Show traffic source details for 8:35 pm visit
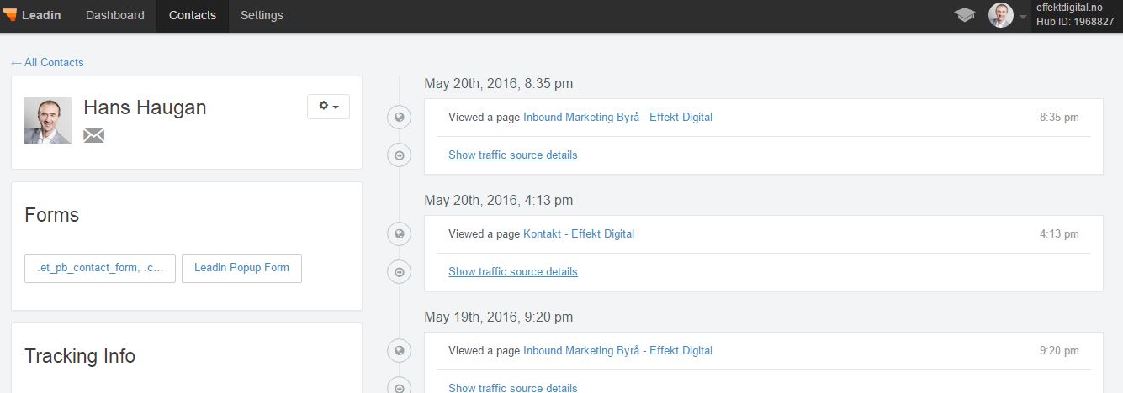Image resolution: width=1123 pixels, height=393 pixels. [513, 155]
